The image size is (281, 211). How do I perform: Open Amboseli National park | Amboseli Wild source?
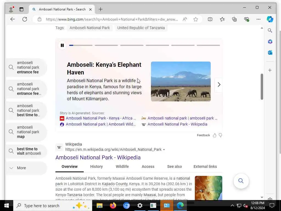click(x=101, y=124)
